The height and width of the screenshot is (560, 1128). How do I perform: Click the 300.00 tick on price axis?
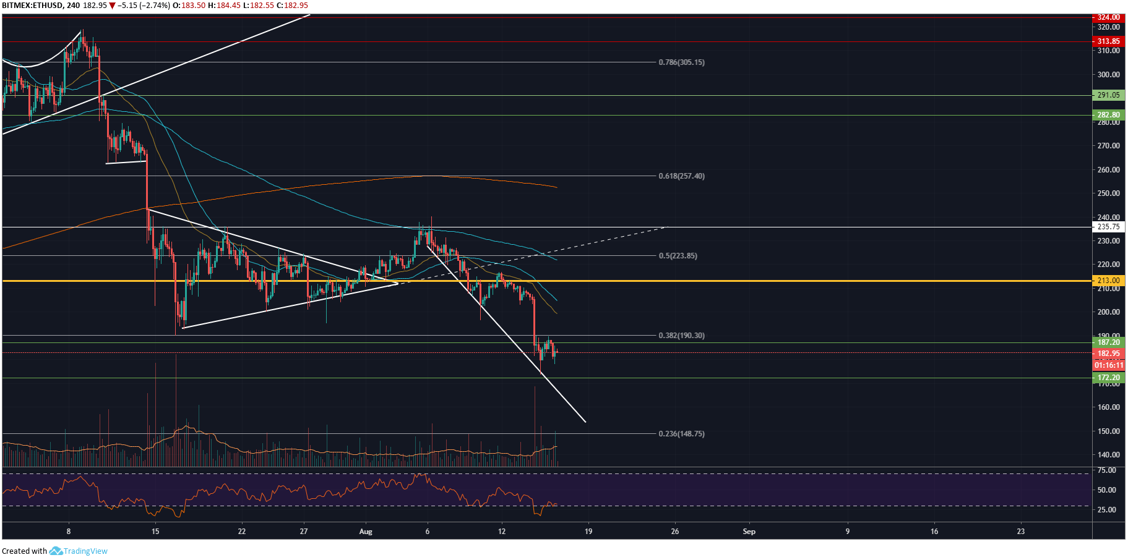tap(1108, 75)
